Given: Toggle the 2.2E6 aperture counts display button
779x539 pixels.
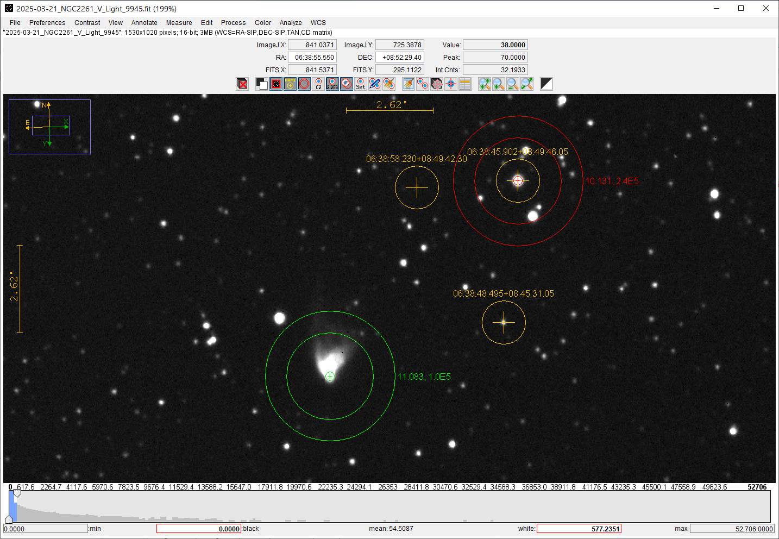Looking at the screenshot, I should 332,84.
